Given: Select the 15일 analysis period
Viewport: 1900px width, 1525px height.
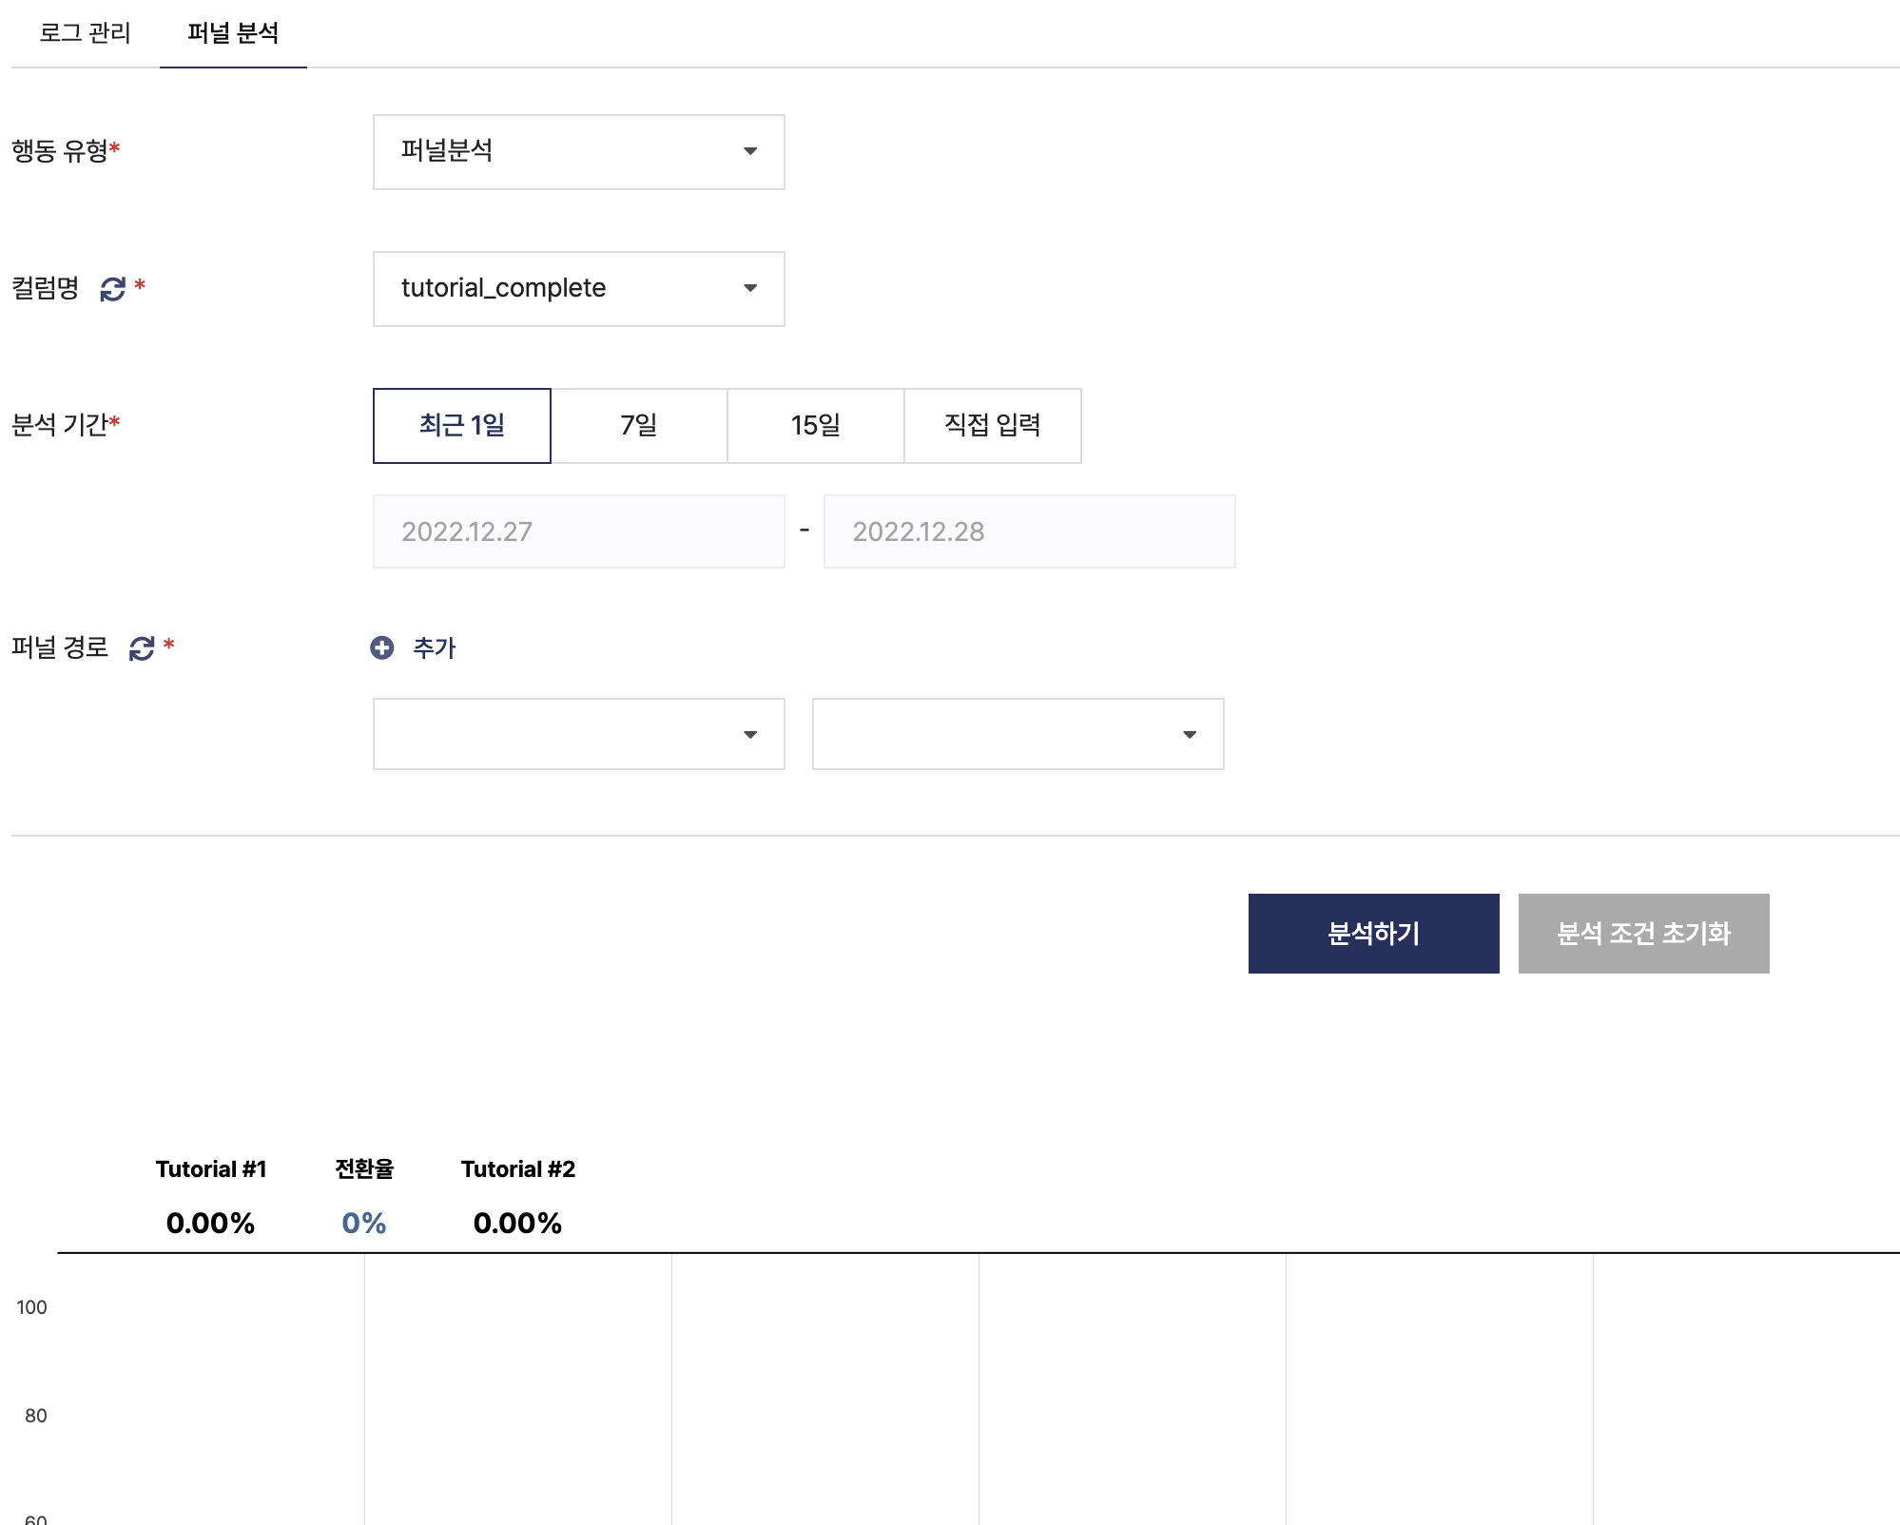Looking at the screenshot, I should point(816,425).
